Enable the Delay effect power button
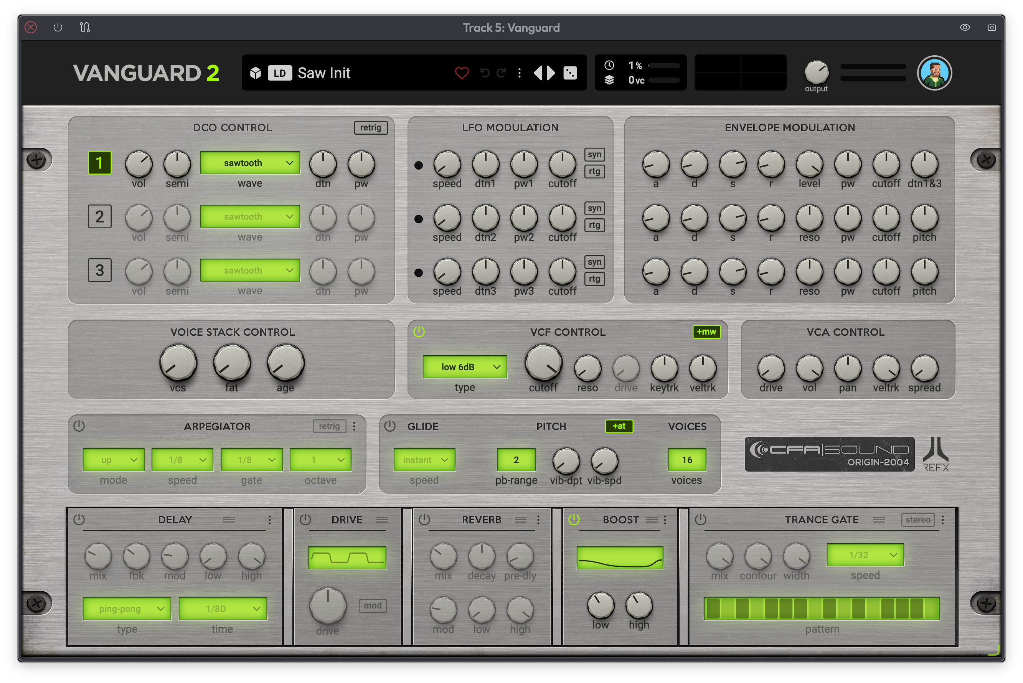Viewport: 1023px width, 683px height. pos(79,519)
